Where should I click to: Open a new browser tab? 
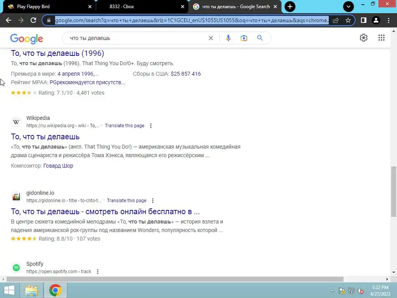pyautogui.click(x=290, y=7)
